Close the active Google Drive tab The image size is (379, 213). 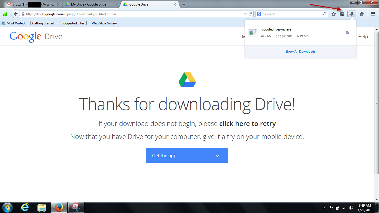175,4
